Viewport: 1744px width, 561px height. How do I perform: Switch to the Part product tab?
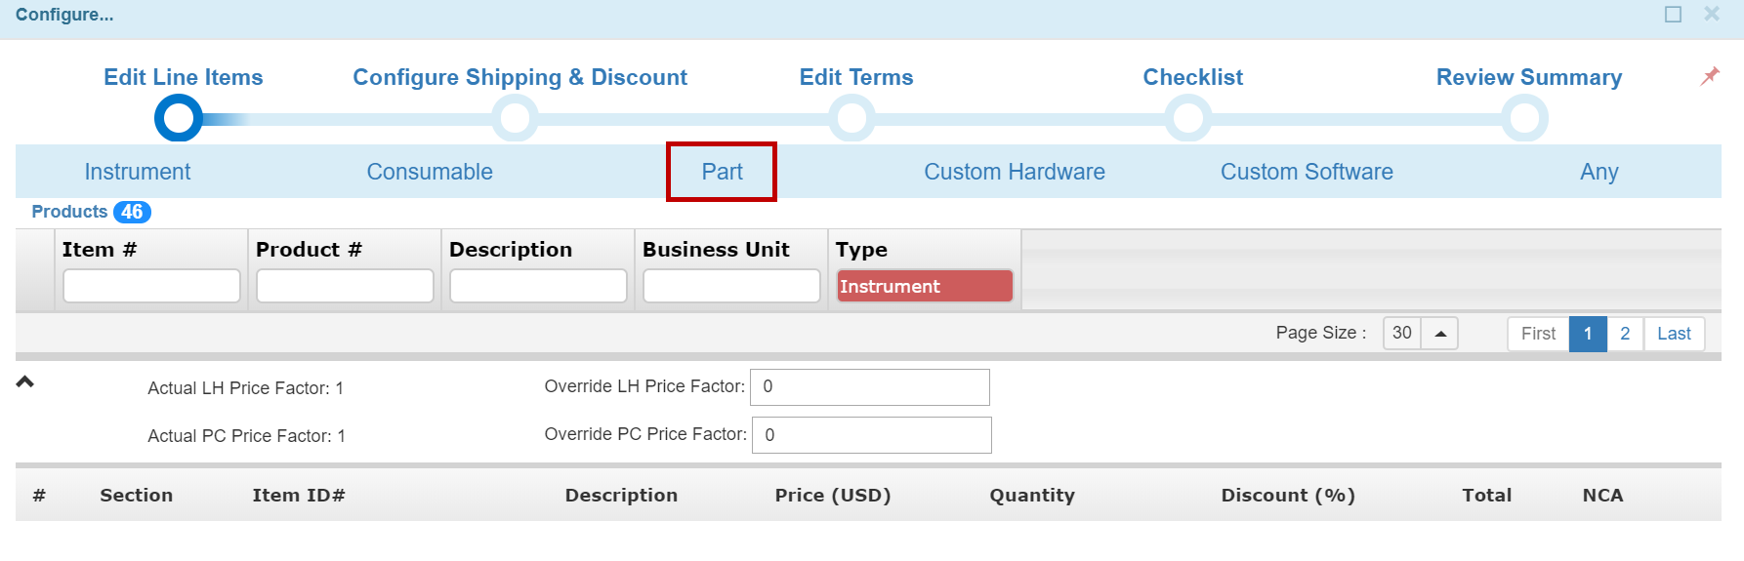[722, 172]
